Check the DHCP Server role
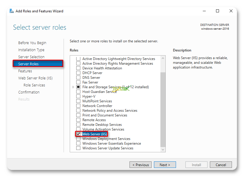The image size is (244, 177). pos(78,73)
